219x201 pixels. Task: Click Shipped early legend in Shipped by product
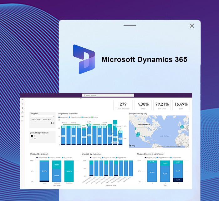42,158
